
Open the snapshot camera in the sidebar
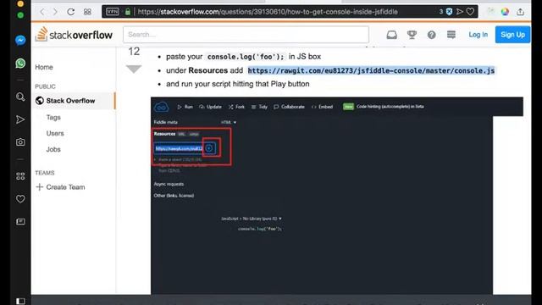click(x=20, y=142)
